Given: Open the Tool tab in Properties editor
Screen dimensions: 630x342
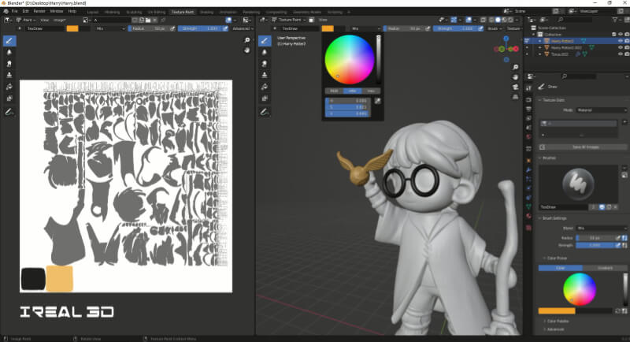Looking at the screenshot, I should (x=528, y=88).
